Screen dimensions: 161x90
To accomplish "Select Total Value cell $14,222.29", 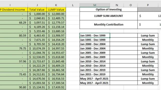I will (x=37, y=66).
